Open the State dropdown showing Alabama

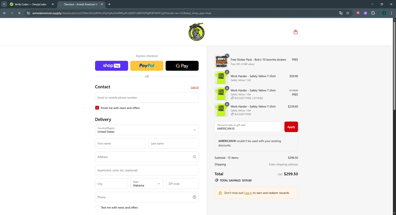[147, 184]
